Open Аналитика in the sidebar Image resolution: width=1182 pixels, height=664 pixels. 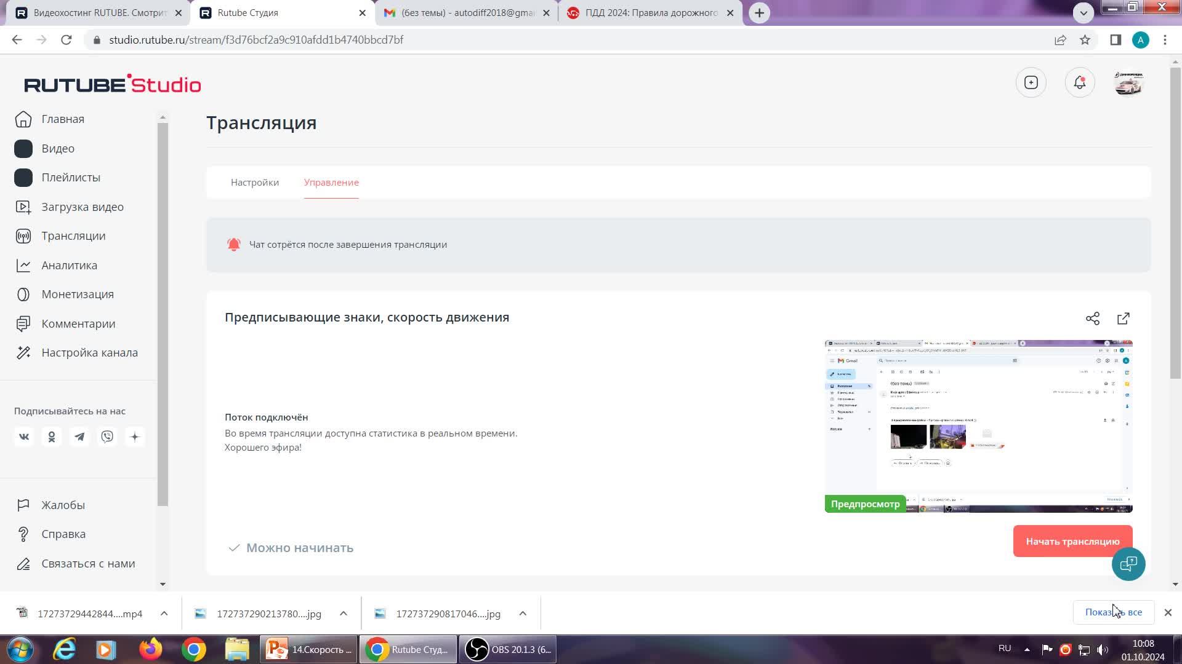click(x=69, y=266)
